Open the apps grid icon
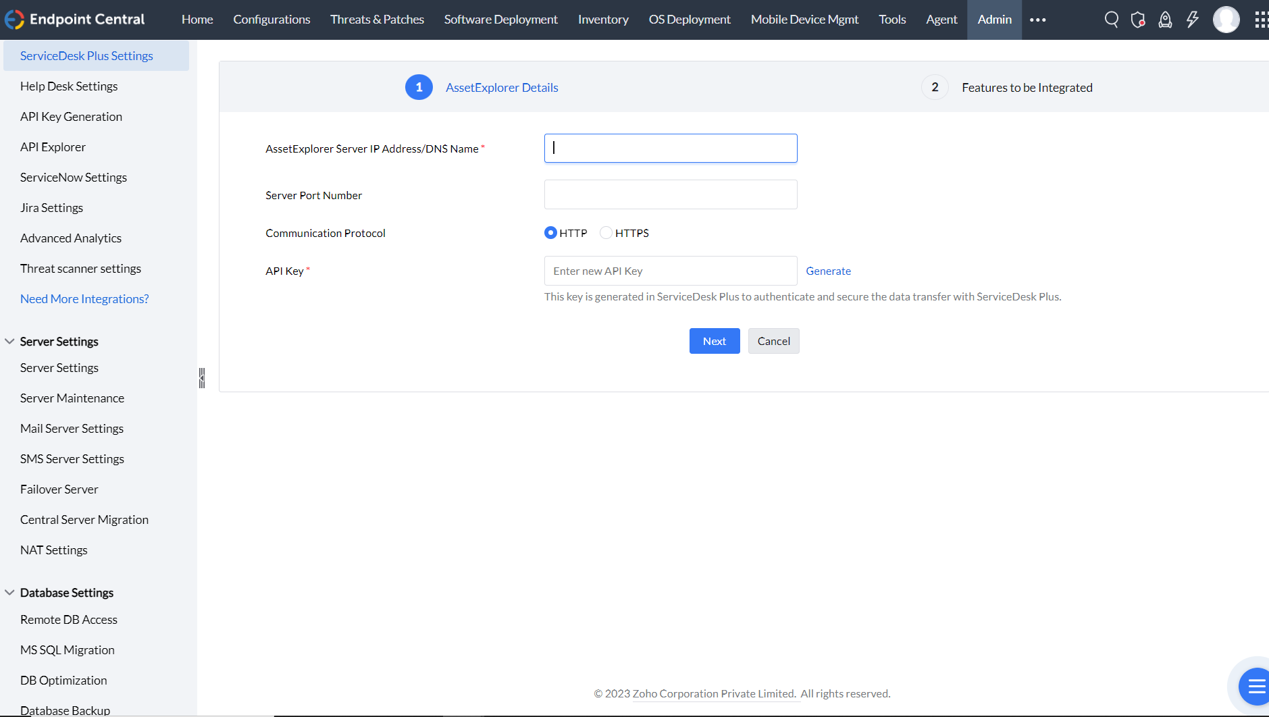1269x717 pixels. [x=1260, y=20]
